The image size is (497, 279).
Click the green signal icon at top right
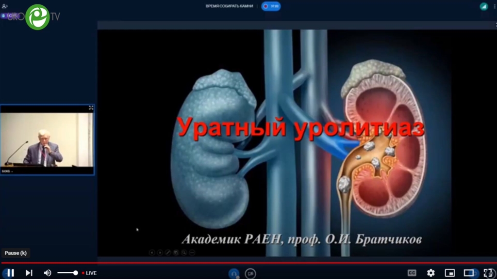483,6
